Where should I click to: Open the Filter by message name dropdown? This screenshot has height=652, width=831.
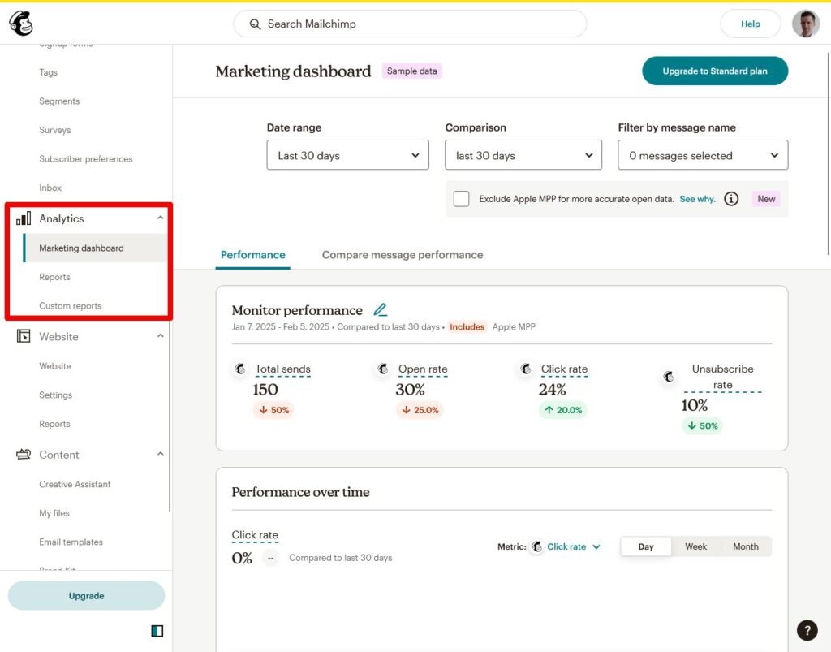[702, 155]
